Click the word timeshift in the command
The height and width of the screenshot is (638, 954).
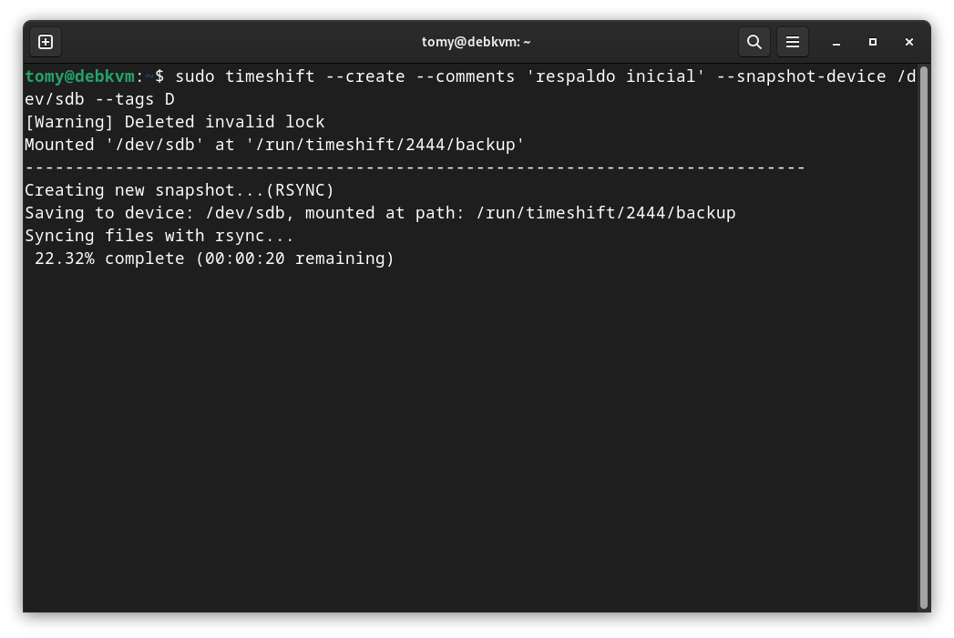(270, 76)
